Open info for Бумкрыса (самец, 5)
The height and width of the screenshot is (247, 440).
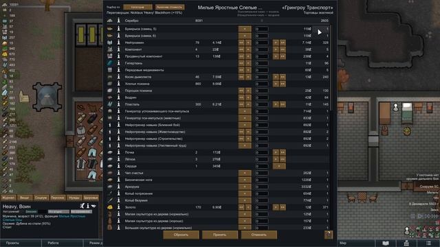click(118, 29)
